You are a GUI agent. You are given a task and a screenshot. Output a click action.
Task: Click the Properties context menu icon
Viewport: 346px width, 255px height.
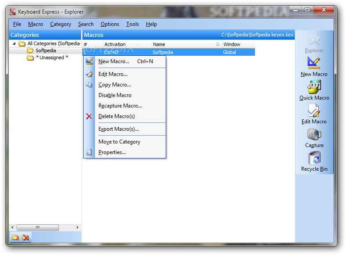89,152
